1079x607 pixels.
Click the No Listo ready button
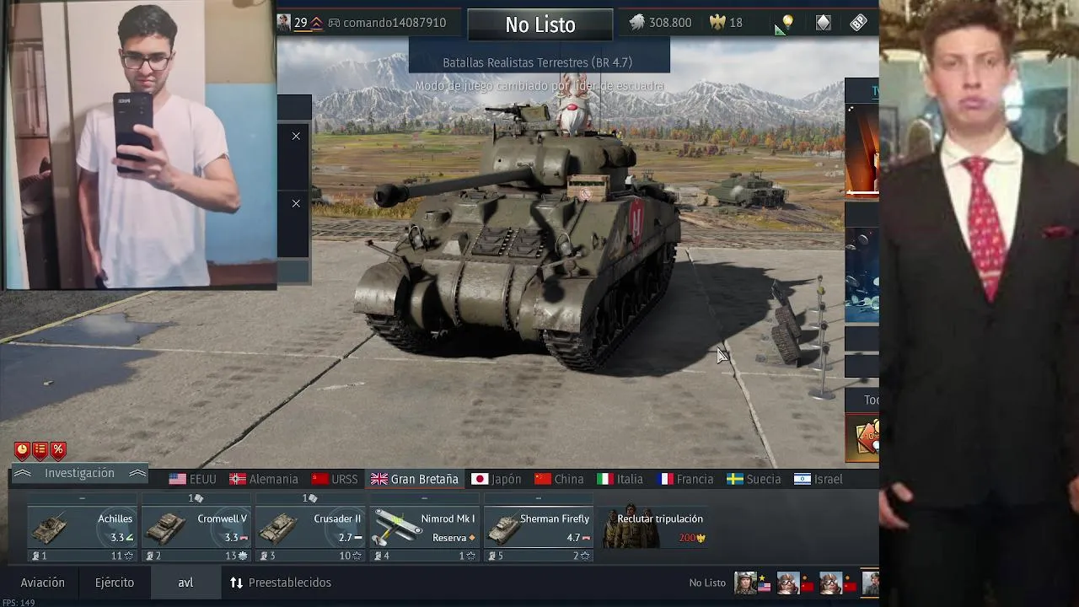[x=540, y=24]
